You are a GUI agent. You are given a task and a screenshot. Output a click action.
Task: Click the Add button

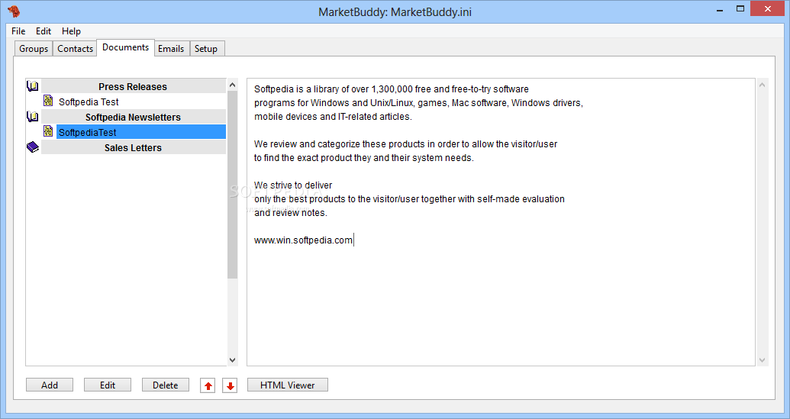click(x=50, y=385)
